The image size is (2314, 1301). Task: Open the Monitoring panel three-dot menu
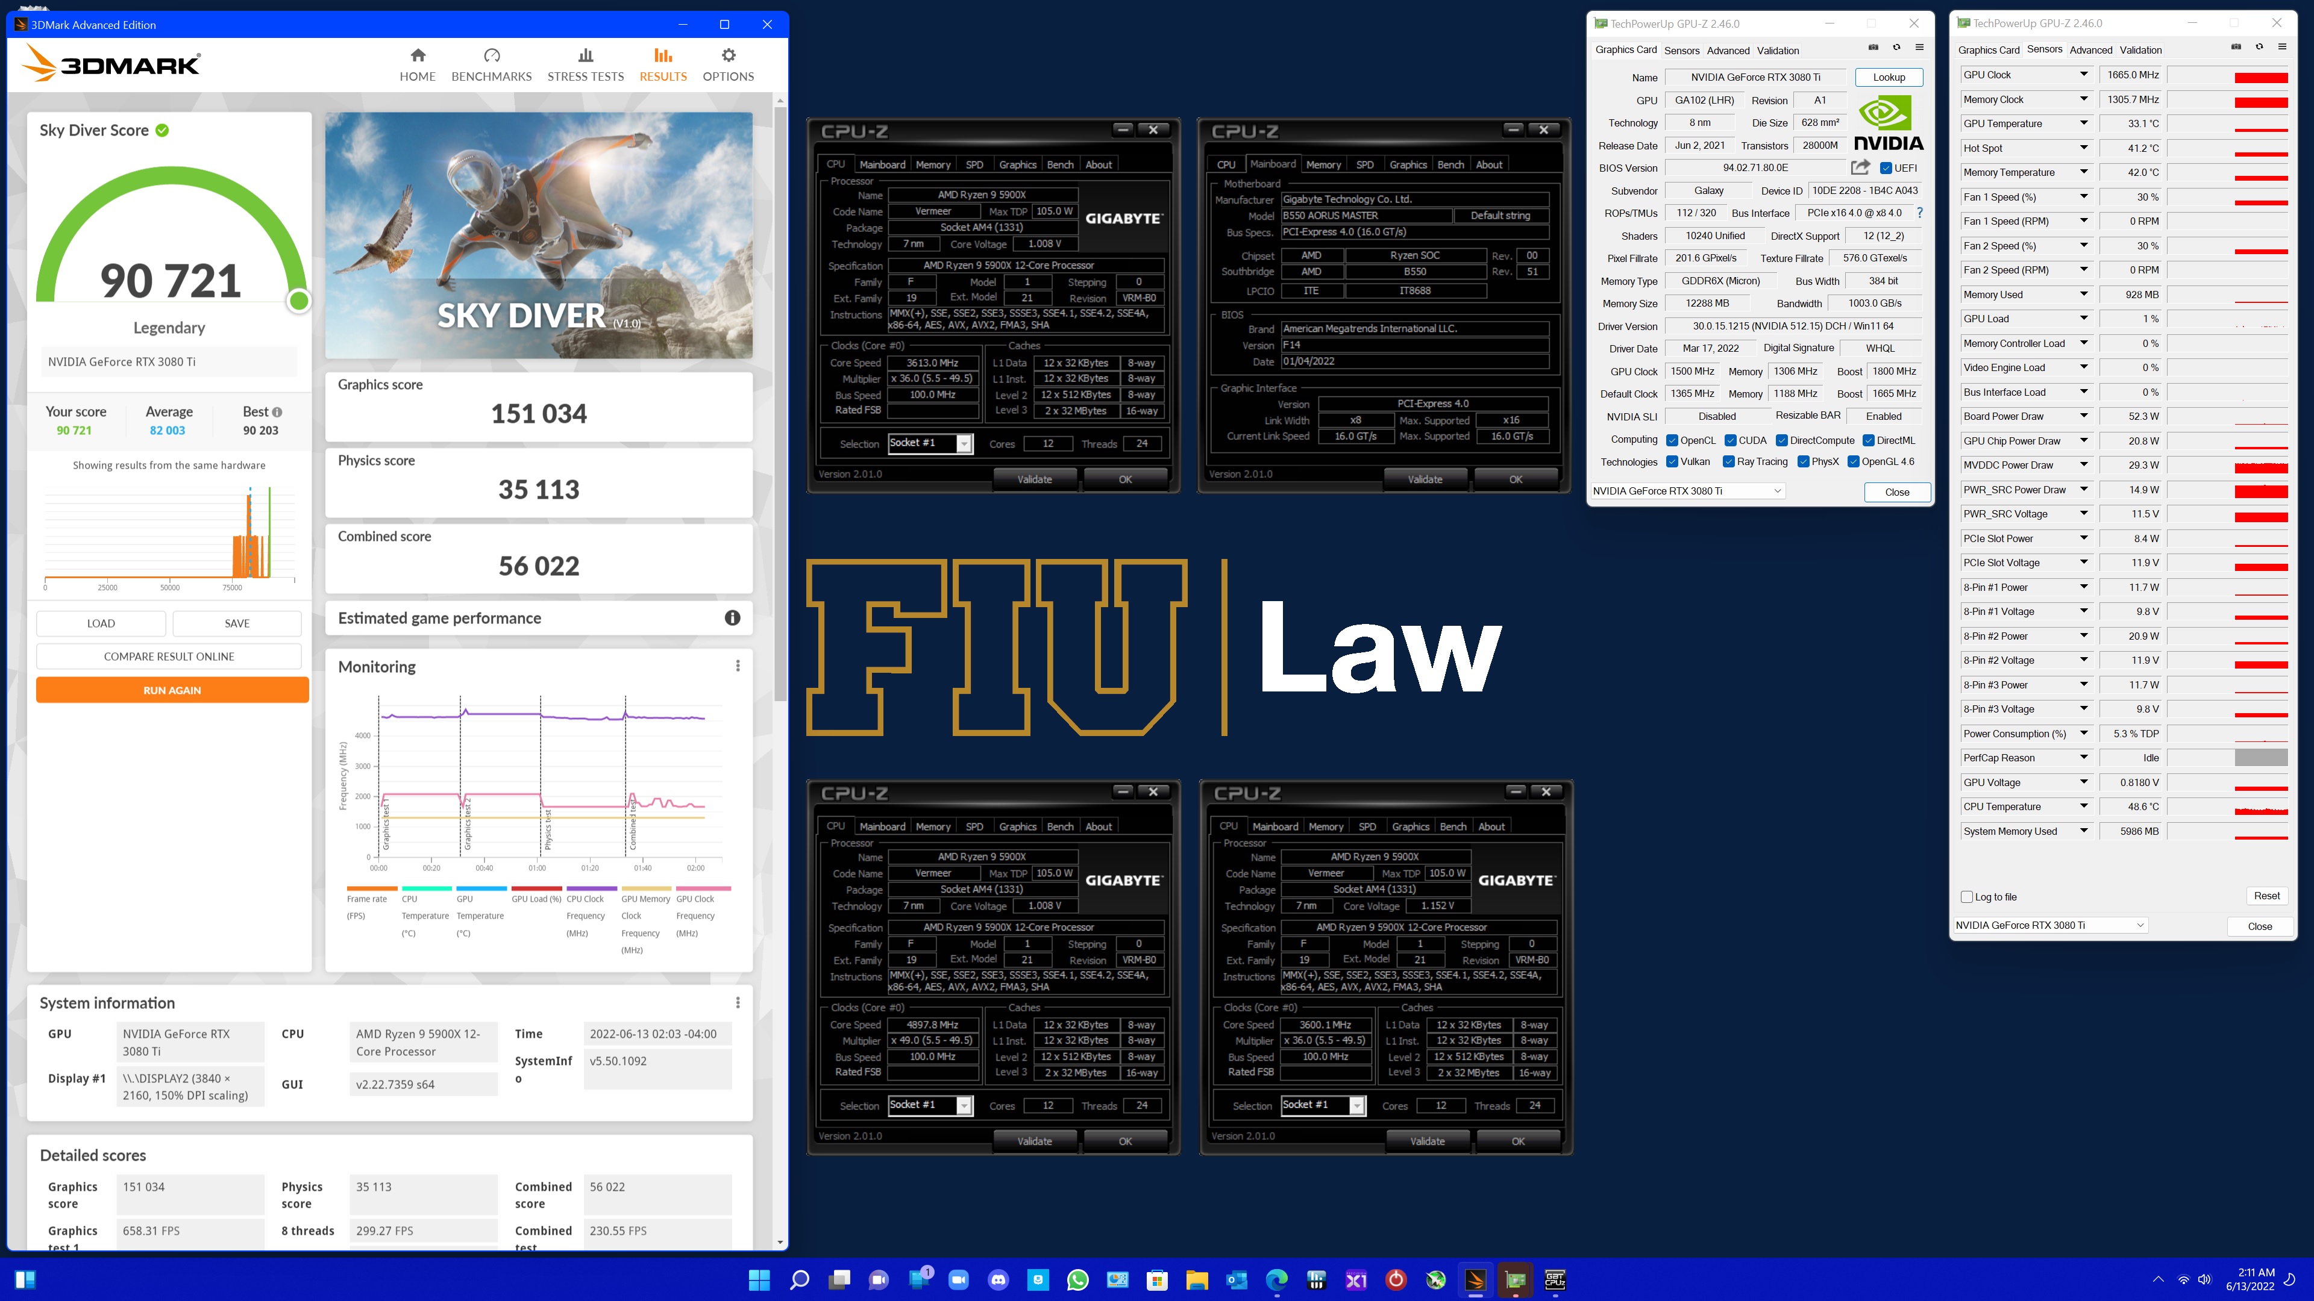(x=738, y=666)
